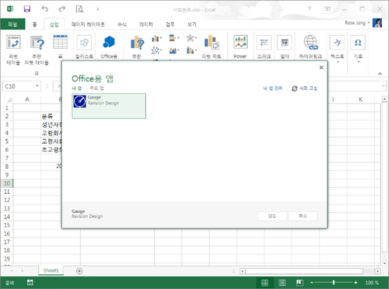
Task: Click the 취소 button in dialog
Action: click(x=302, y=216)
